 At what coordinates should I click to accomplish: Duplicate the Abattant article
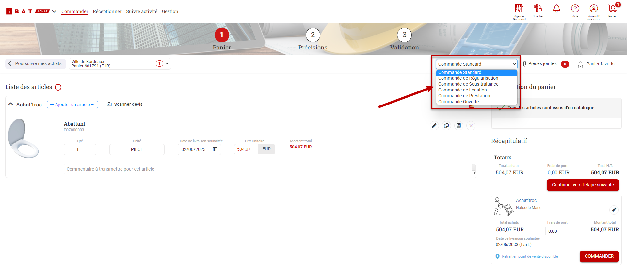coord(446,126)
